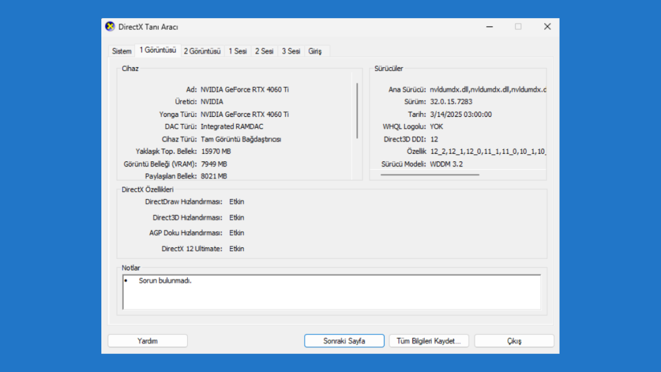Viewport: 661px width, 372px height.
Task: Click Etkin next to DirectDraw Hızlandırması
Action: [x=236, y=201]
